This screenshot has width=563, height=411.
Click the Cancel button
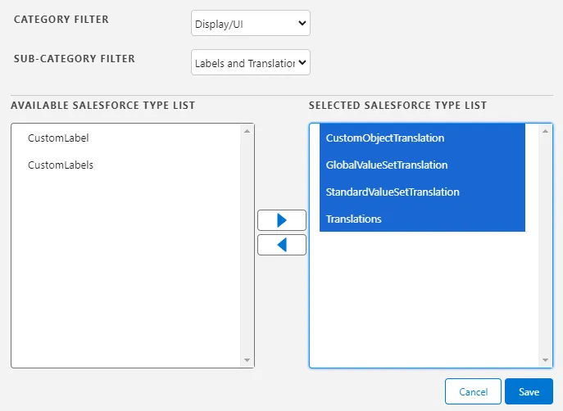473,391
